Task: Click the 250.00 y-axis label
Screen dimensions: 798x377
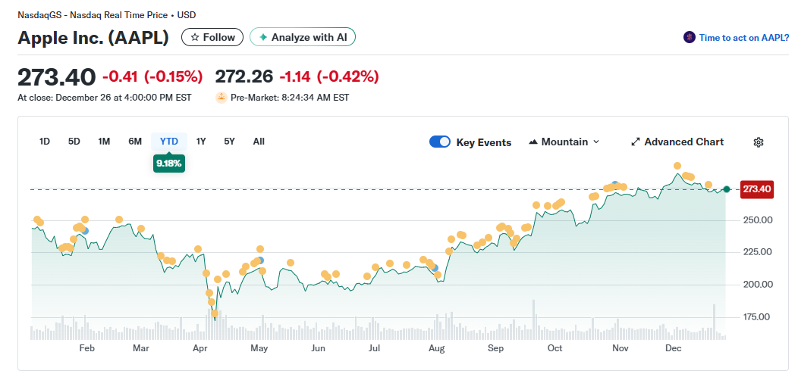Action: point(758,220)
